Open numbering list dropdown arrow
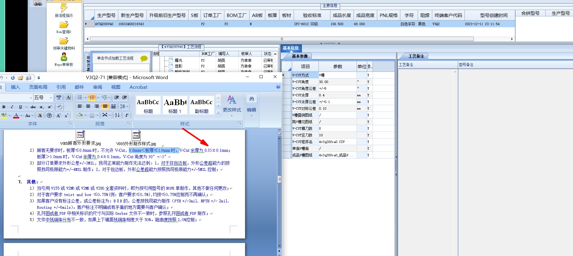 pyautogui.click(x=98, y=98)
